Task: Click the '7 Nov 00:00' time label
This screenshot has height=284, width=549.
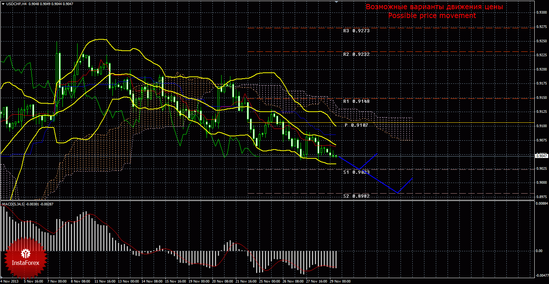Action: point(56,281)
